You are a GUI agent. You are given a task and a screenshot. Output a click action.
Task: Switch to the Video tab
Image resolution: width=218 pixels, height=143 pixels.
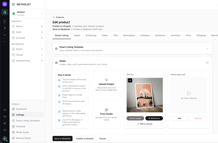point(105,35)
